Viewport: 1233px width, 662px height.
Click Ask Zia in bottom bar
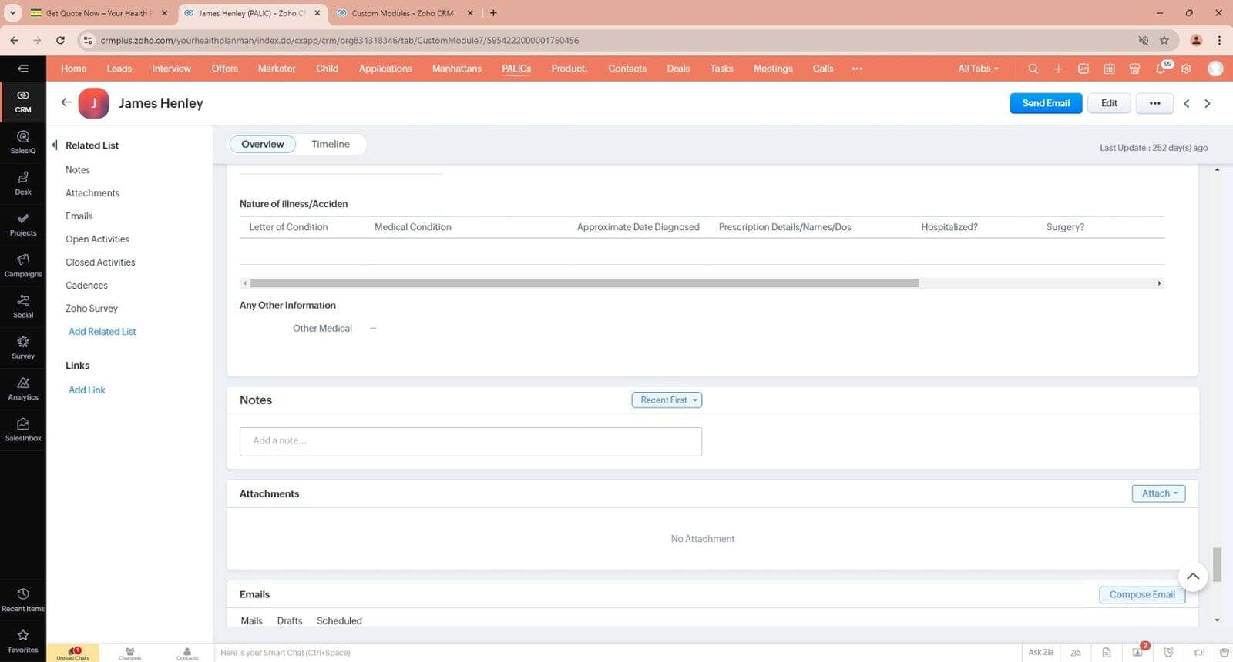tap(1040, 653)
